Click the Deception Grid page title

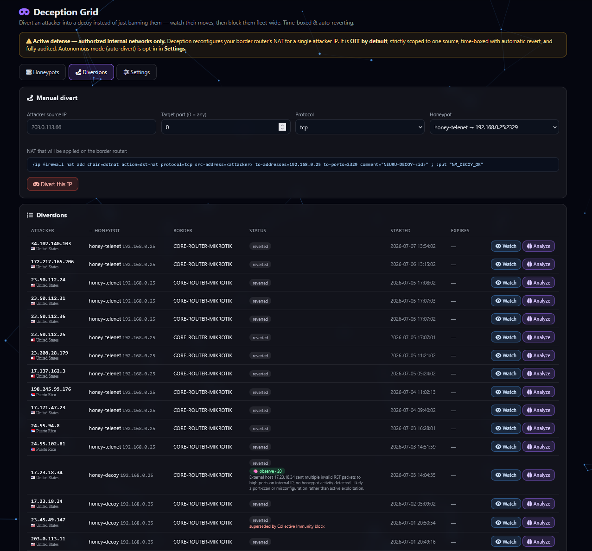tap(66, 12)
